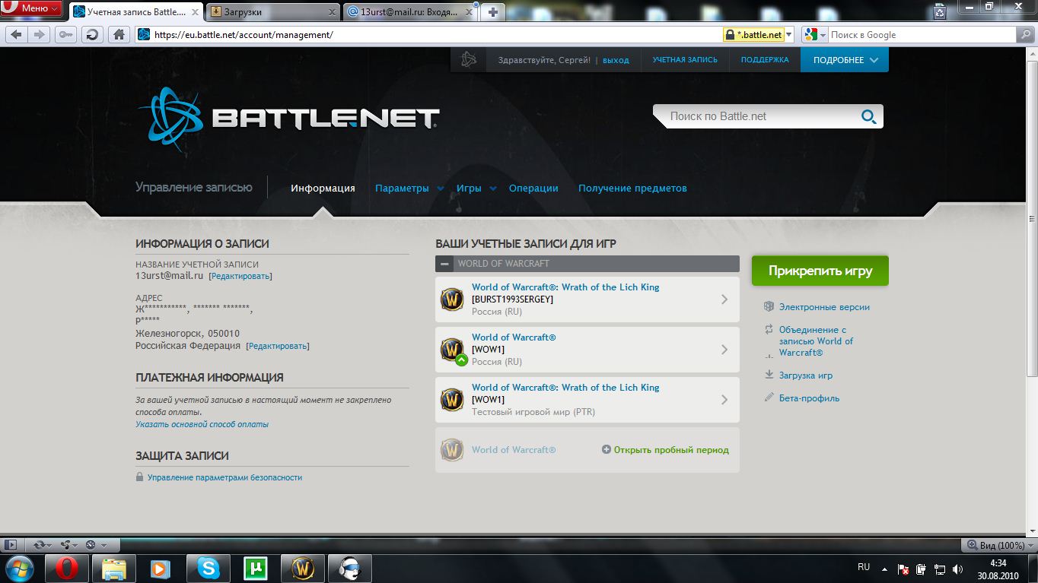
Task: Go to the browser home page
Action: [x=118, y=34]
